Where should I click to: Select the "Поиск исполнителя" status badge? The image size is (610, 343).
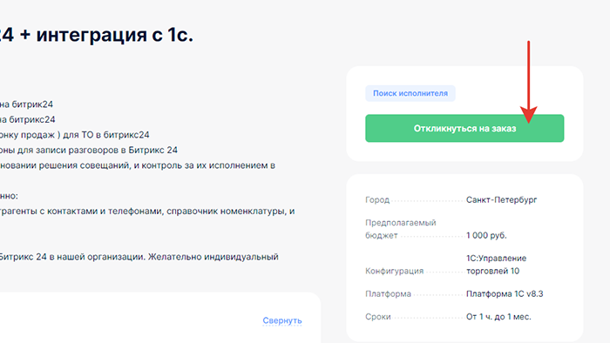(410, 93)
